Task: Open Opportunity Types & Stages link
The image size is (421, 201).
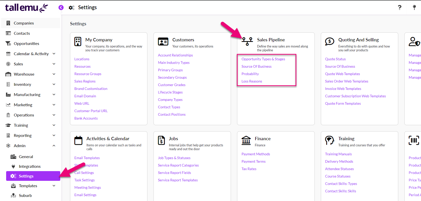Action: coord(263,59)
